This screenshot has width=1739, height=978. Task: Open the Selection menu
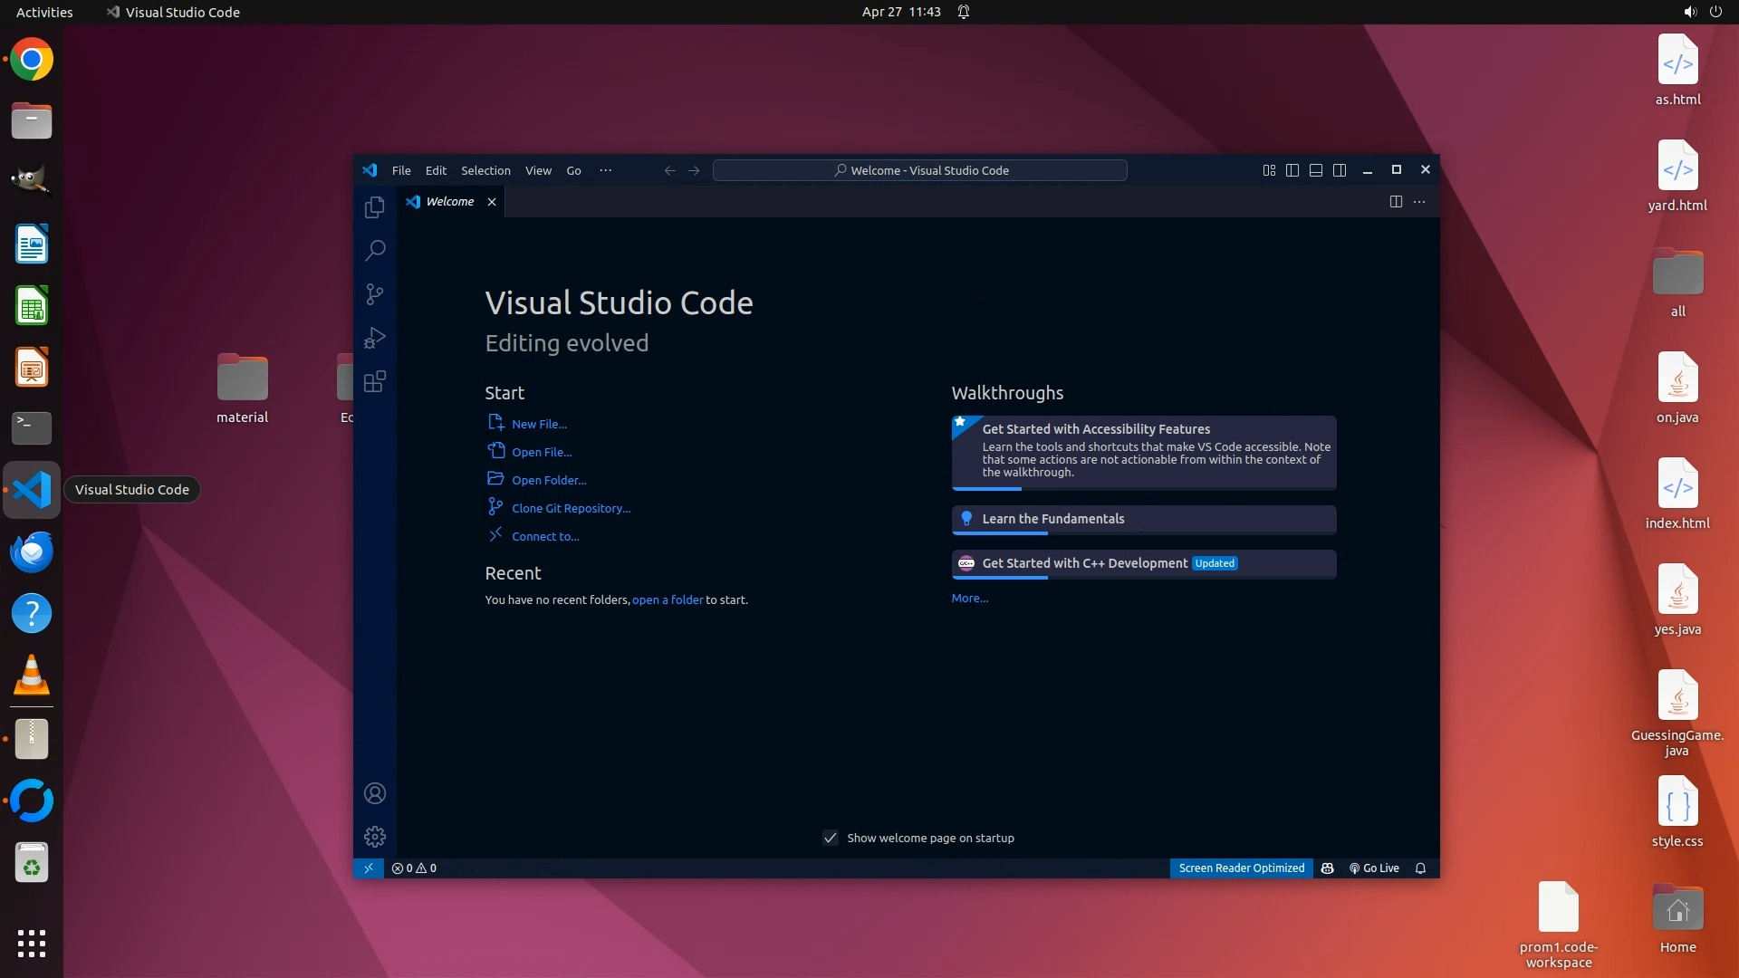tap(485, 170)
